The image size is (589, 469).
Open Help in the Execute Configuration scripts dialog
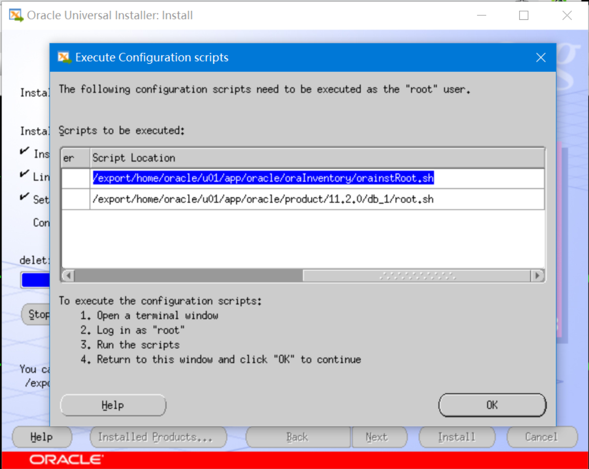pyautogui.click(x=113, y=405)
